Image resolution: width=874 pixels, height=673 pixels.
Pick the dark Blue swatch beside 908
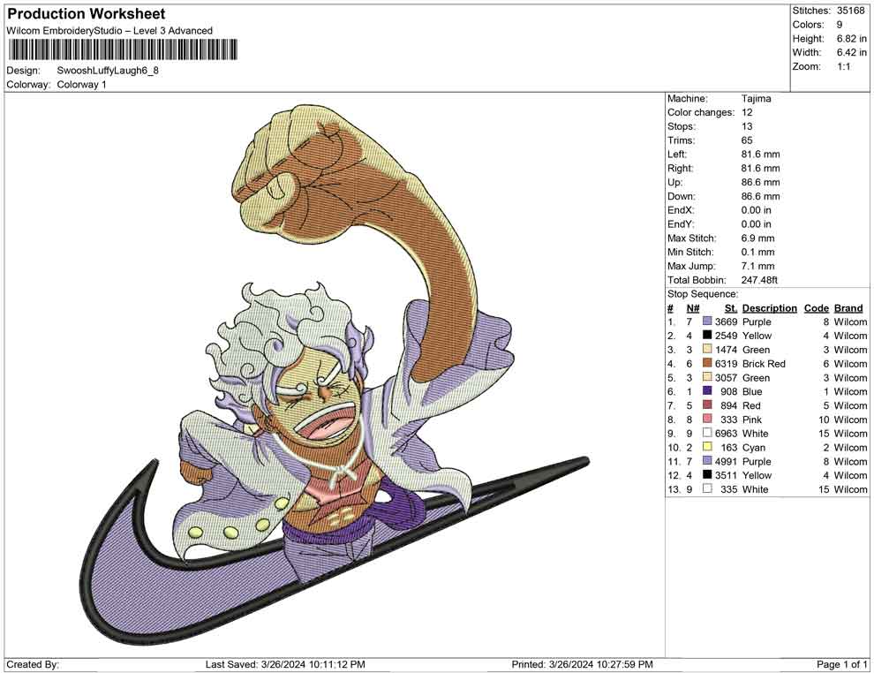[707, 391]
